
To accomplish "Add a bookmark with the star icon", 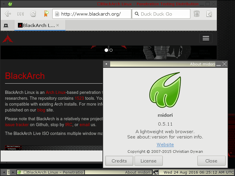I will click(46, 14).
